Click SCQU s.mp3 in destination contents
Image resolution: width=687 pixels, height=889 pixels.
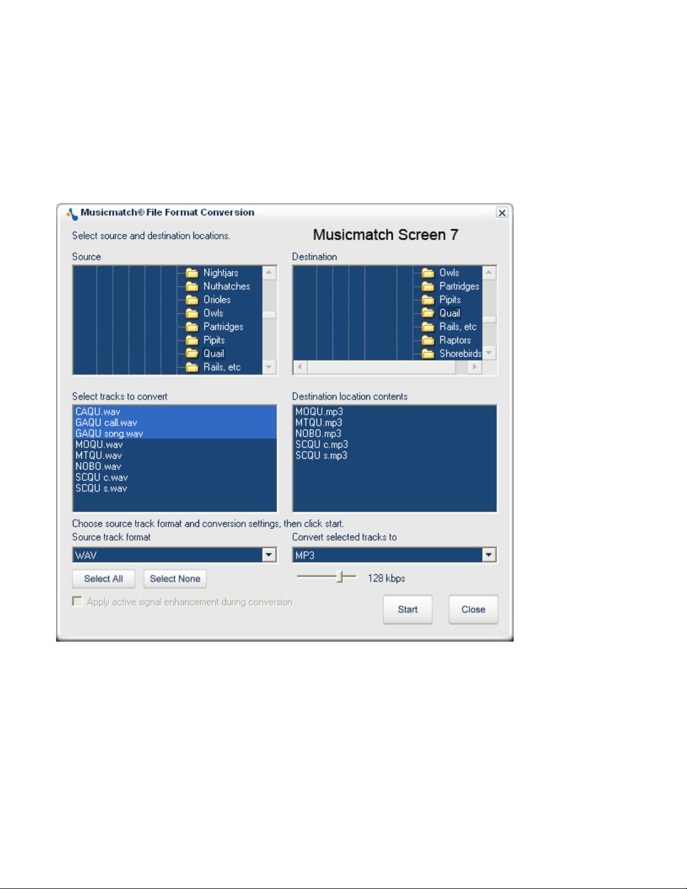click(321, 455)
